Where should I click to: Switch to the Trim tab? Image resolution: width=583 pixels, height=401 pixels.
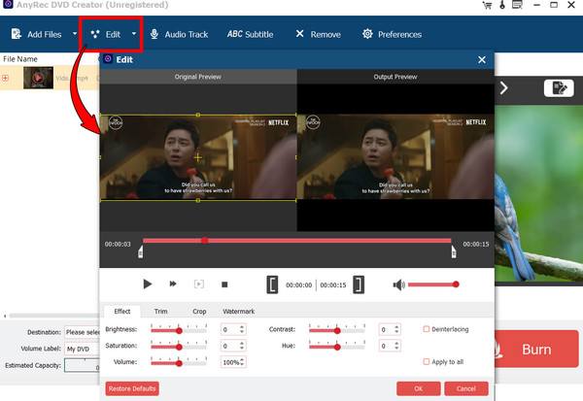[x=160, y=311]
